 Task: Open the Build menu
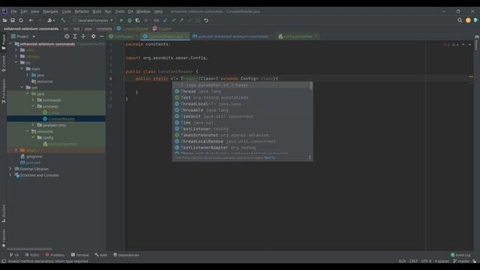97,11
